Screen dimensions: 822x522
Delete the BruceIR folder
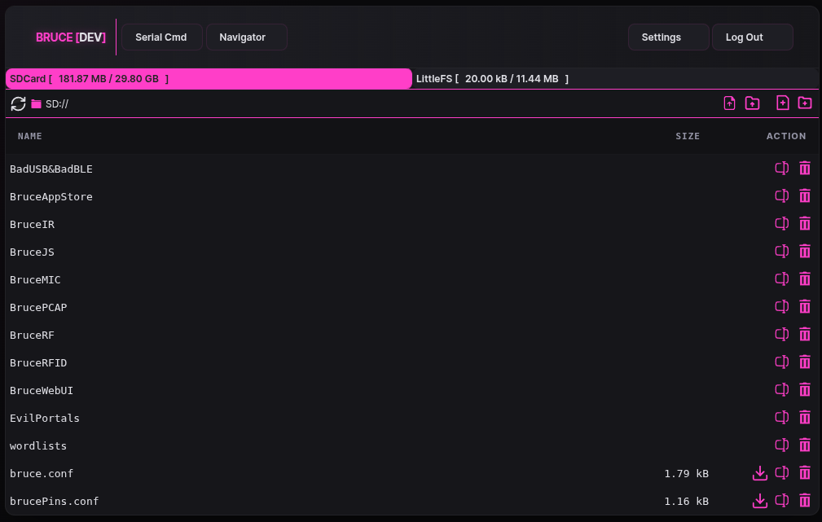click(x=805, y=224)
